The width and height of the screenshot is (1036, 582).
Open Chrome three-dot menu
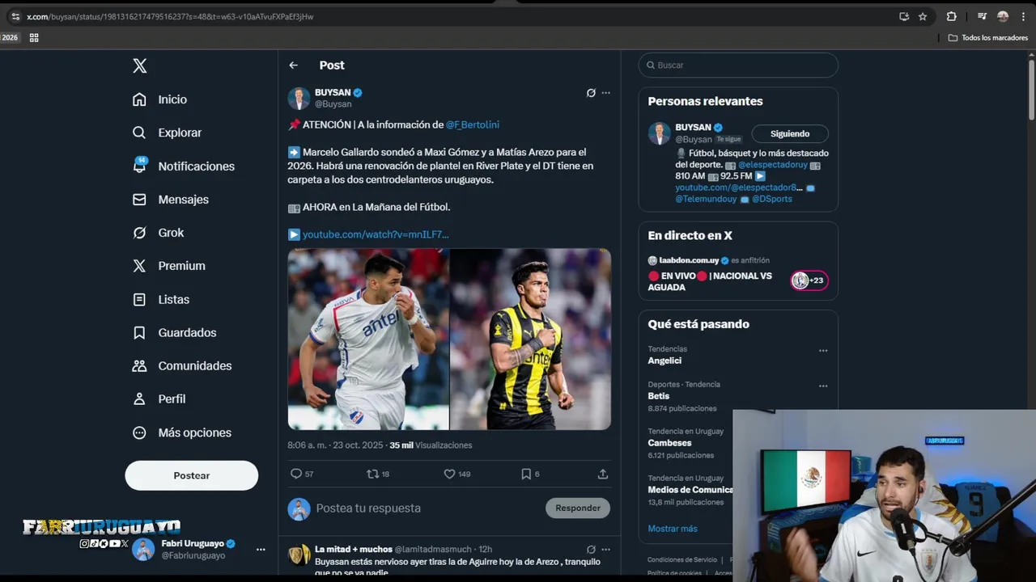pos(1023,16)
